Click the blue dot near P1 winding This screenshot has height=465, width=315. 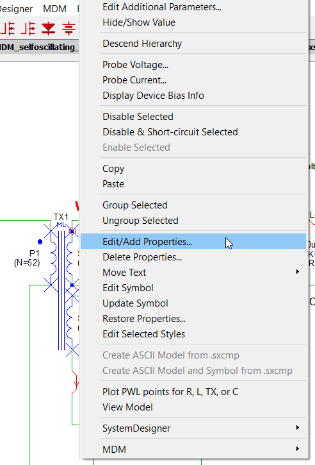click(x=40, y=242)
